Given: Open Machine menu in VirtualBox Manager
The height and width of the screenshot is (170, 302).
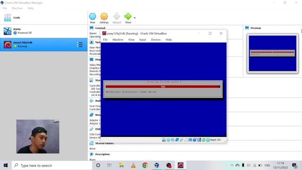Looking at the screenshot, I should 17,8.
